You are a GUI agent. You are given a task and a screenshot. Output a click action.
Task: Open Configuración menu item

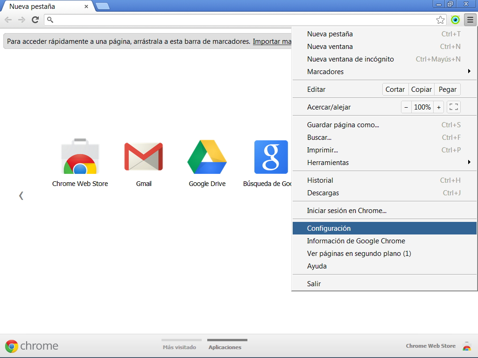385,228
